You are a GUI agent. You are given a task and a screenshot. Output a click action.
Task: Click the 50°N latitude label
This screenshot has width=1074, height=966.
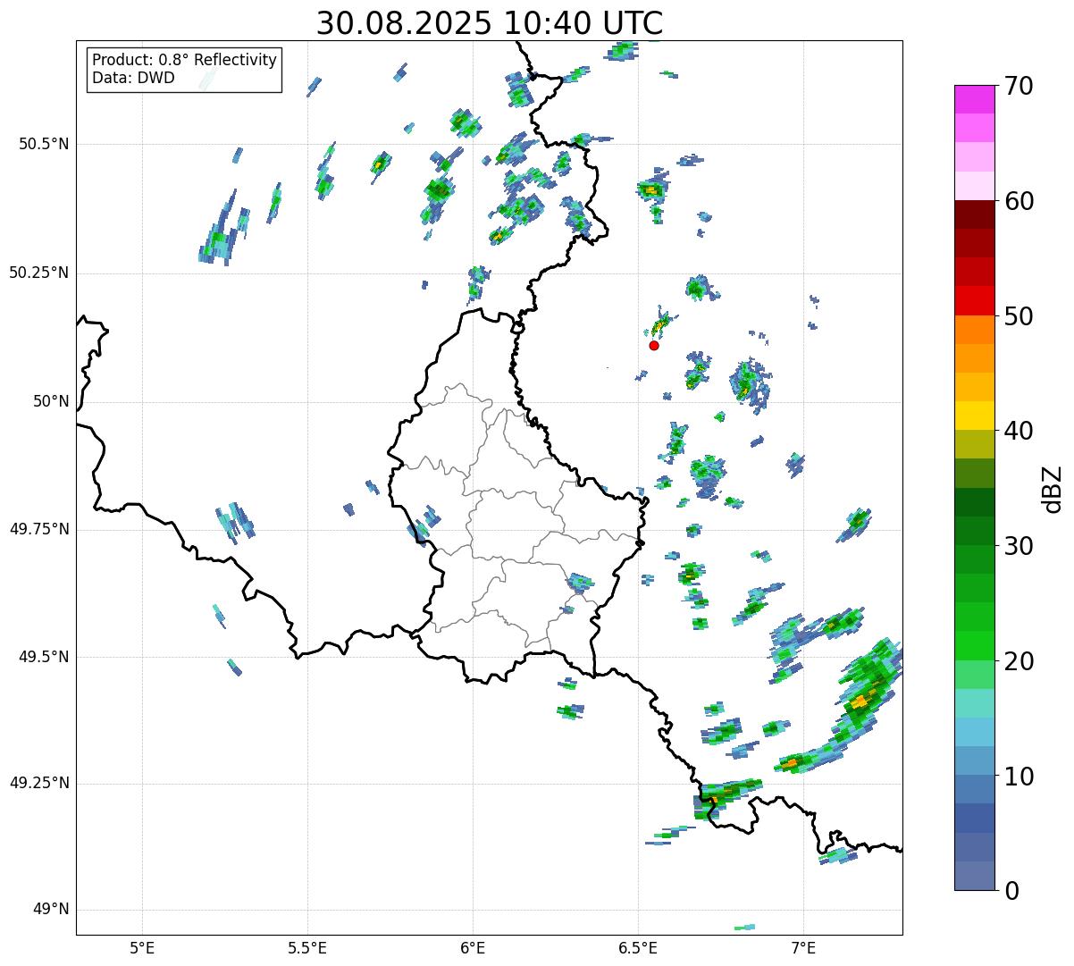[x=51, y=401]
